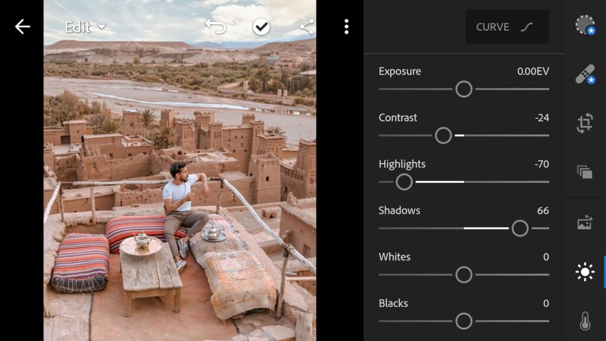606x341 pixels.
Task: Click the Blacks slider handle
Action: tap(464, 321)
